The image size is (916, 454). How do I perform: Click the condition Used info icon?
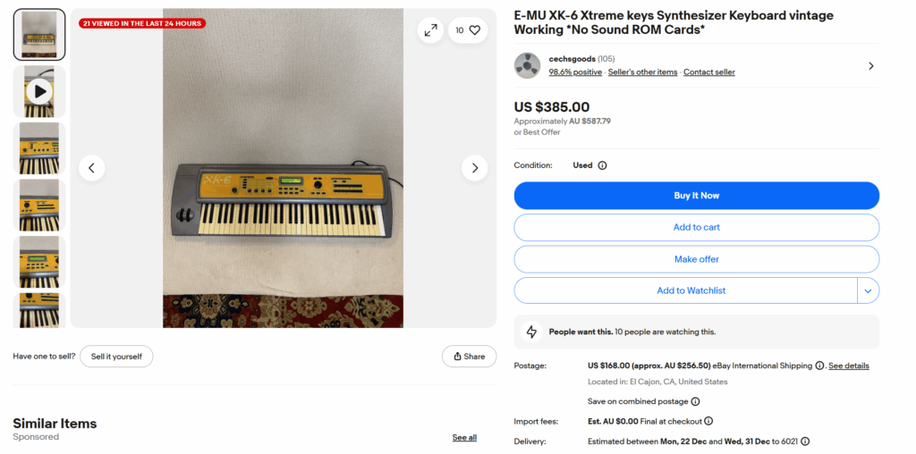point(602,165)
